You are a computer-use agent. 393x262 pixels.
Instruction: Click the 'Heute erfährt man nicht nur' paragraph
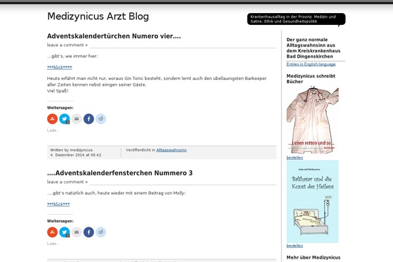(157, 84)
